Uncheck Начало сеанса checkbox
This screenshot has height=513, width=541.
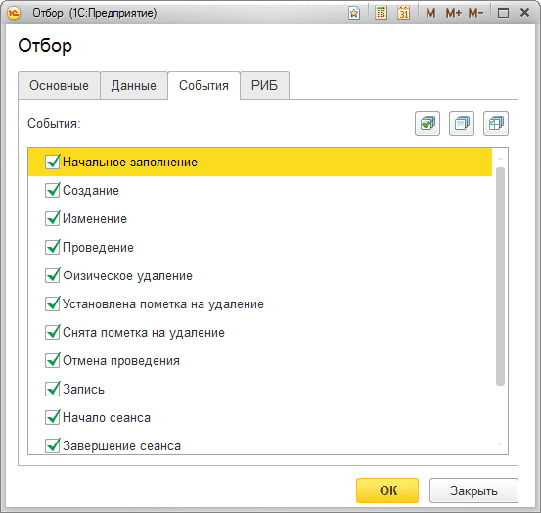[x=53, y=417]
